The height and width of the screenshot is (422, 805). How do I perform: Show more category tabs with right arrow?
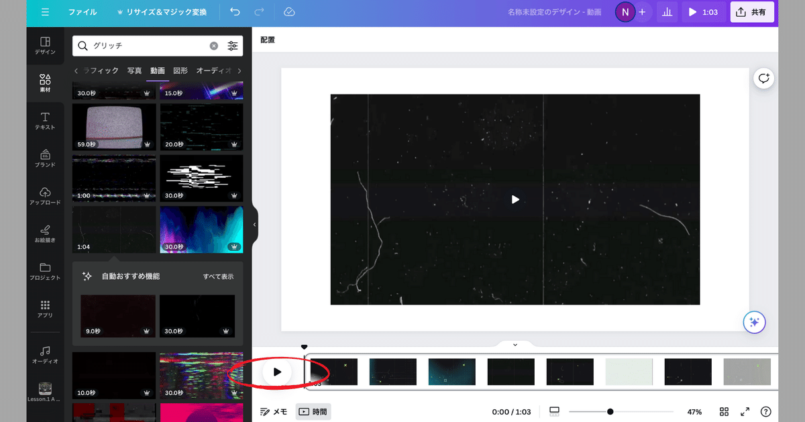click(x=239, y=70)
